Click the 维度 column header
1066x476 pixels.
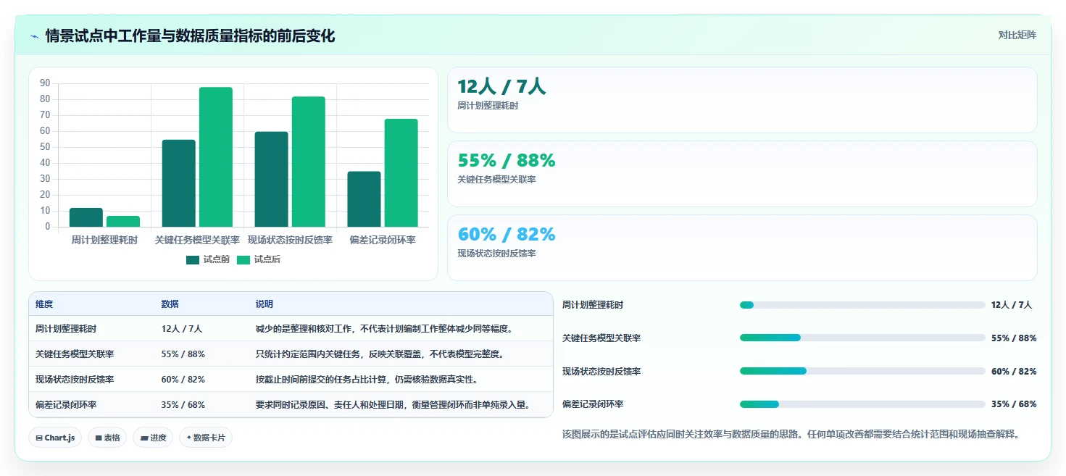point(44,304)
